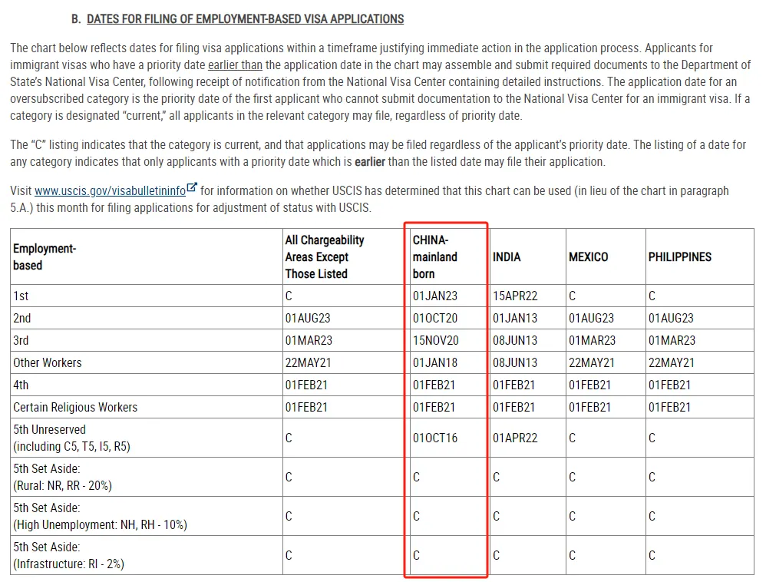Click the 'Dates for Filing' section heading

[245, 18]
